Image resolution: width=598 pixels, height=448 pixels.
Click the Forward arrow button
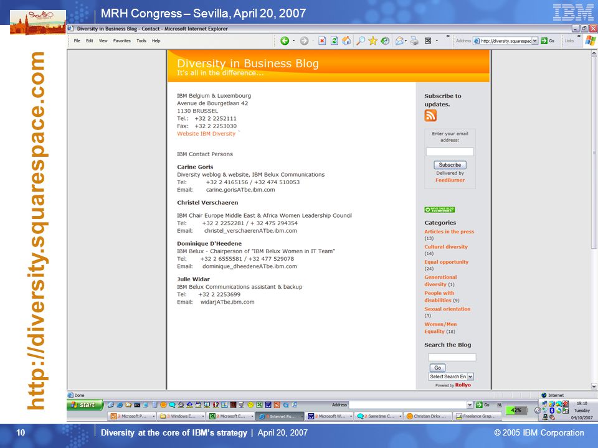click(304, 41)
